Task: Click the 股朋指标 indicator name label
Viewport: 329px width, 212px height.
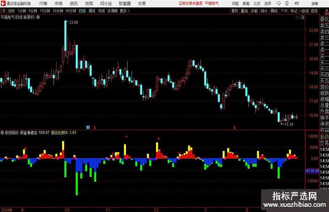Action: pos(12,133)
